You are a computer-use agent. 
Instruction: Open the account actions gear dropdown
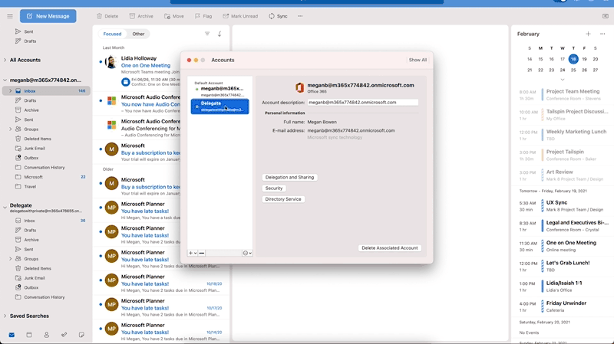tap(247, 253)
